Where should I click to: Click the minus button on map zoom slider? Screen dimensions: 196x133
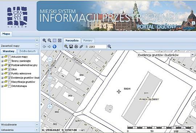[x=50, y=59]
